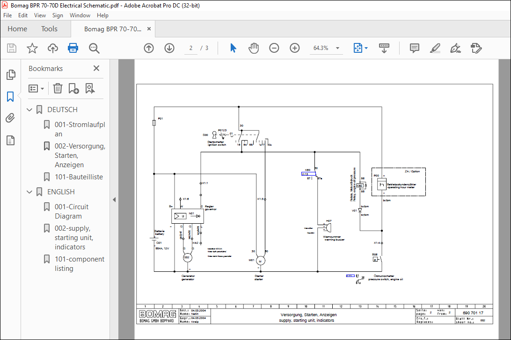Collapse the DEUTSCH bookmark group
This screenshot has width=511, height=340.
[29, 110]
